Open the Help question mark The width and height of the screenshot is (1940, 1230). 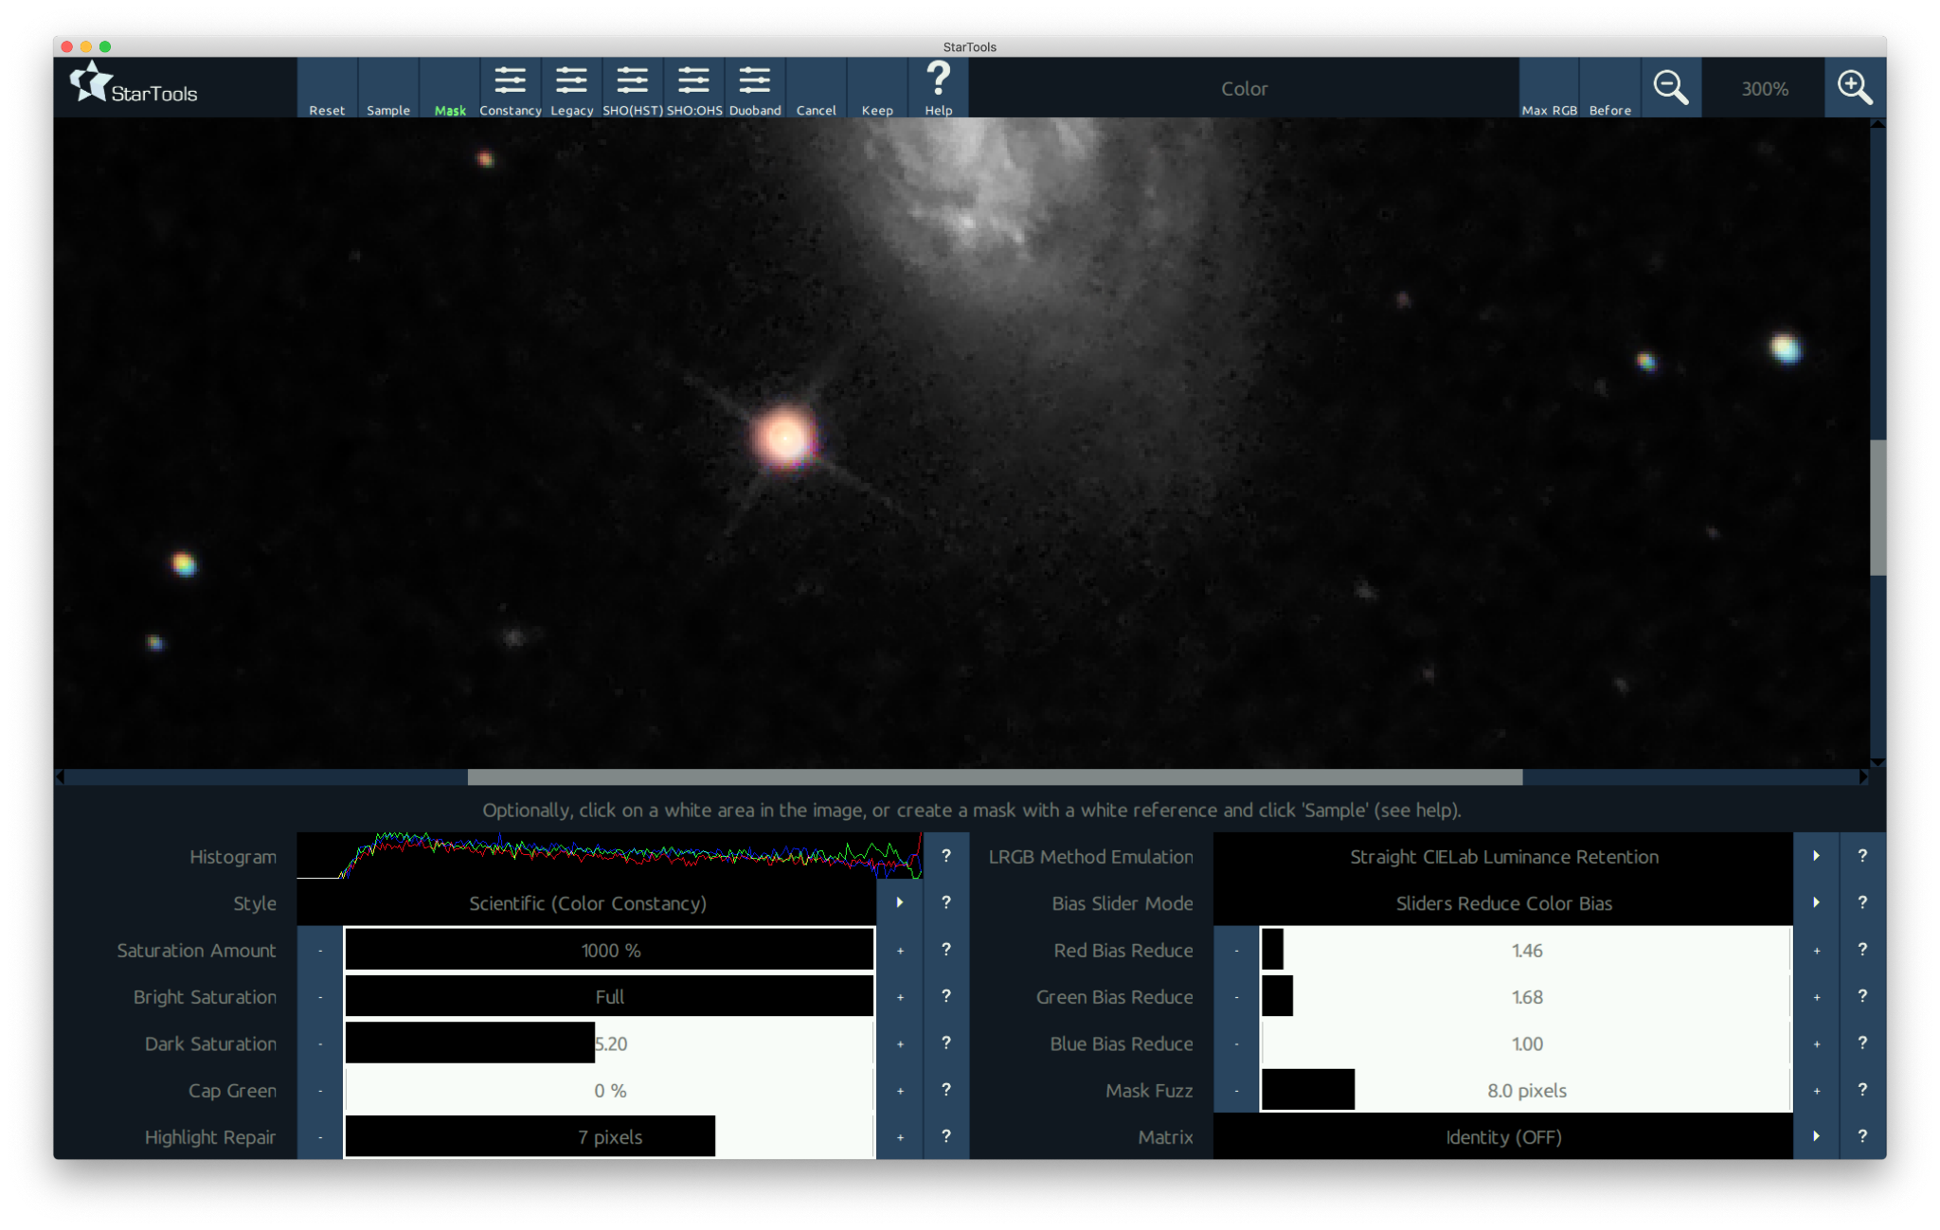pyautogui.click(x=939, y=88)
